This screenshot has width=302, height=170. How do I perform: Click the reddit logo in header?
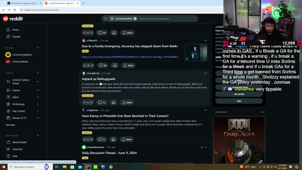coord(13,19)
